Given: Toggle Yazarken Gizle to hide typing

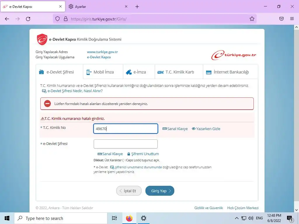Looking at the screenshot, I should coord(206,129).
